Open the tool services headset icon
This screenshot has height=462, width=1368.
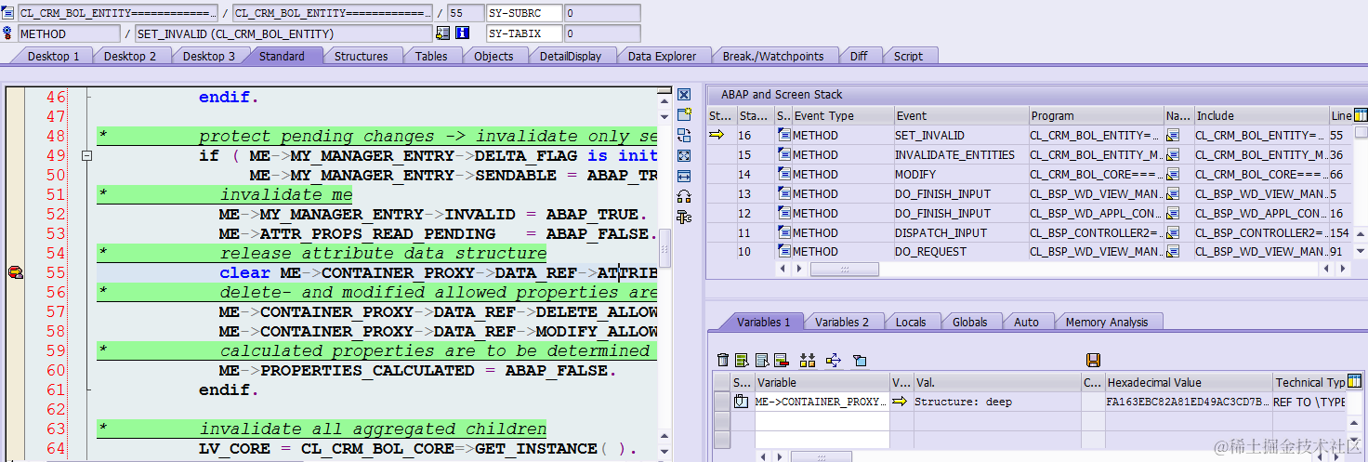tap(684, 196)
